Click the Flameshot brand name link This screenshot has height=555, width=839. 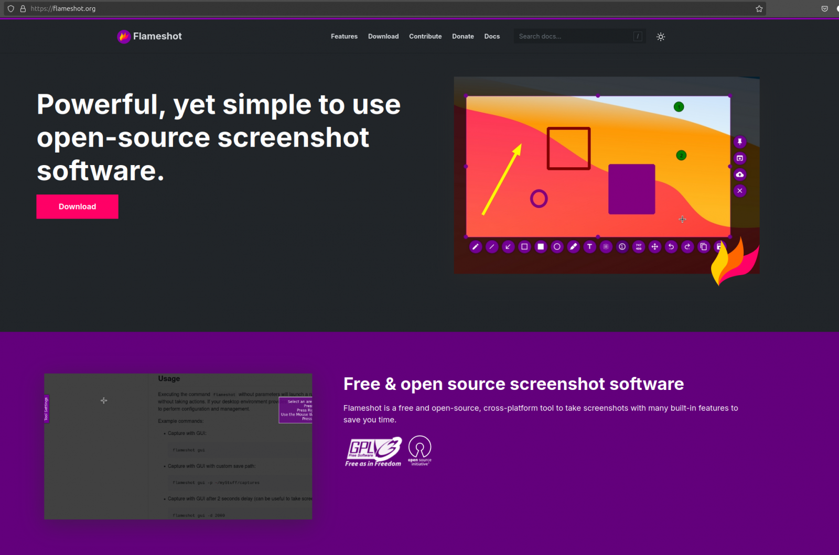(x=157, y=36)
